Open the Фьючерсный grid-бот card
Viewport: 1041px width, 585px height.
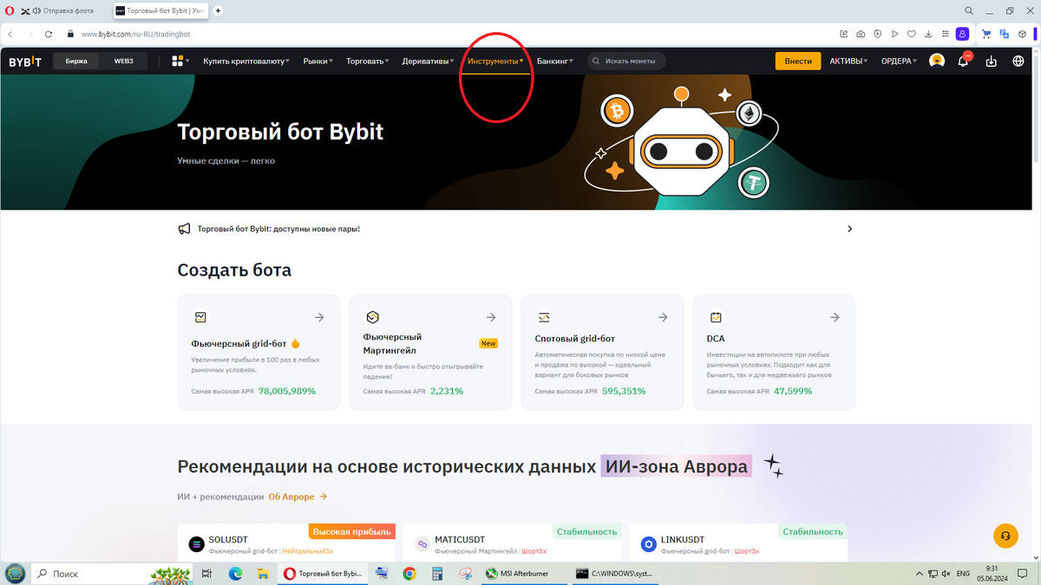coord(259,352)
